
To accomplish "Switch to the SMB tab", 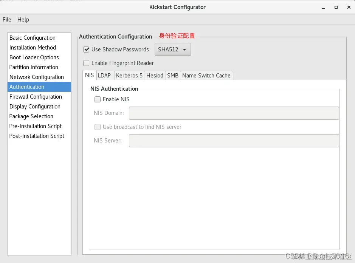I will 173,75.
